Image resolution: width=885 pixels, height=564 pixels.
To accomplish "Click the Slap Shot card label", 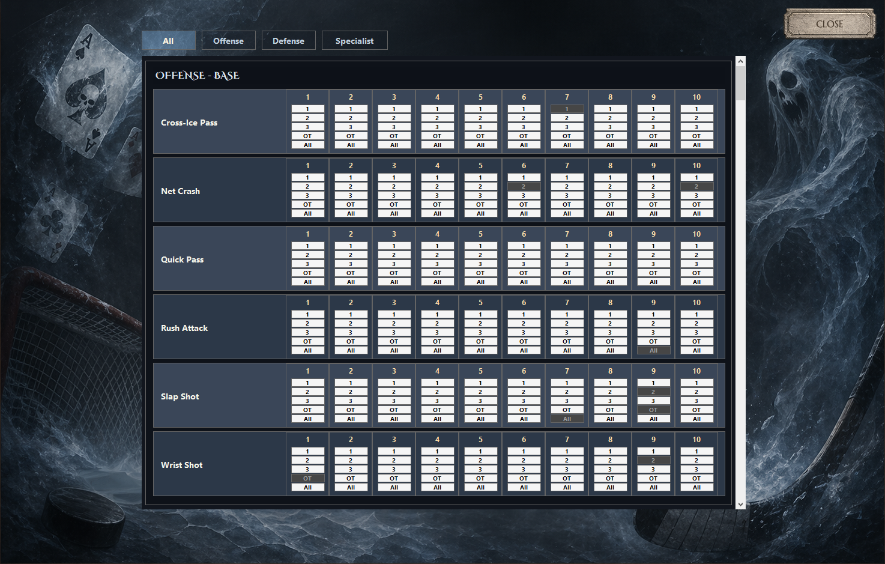I will click(180, 396).
